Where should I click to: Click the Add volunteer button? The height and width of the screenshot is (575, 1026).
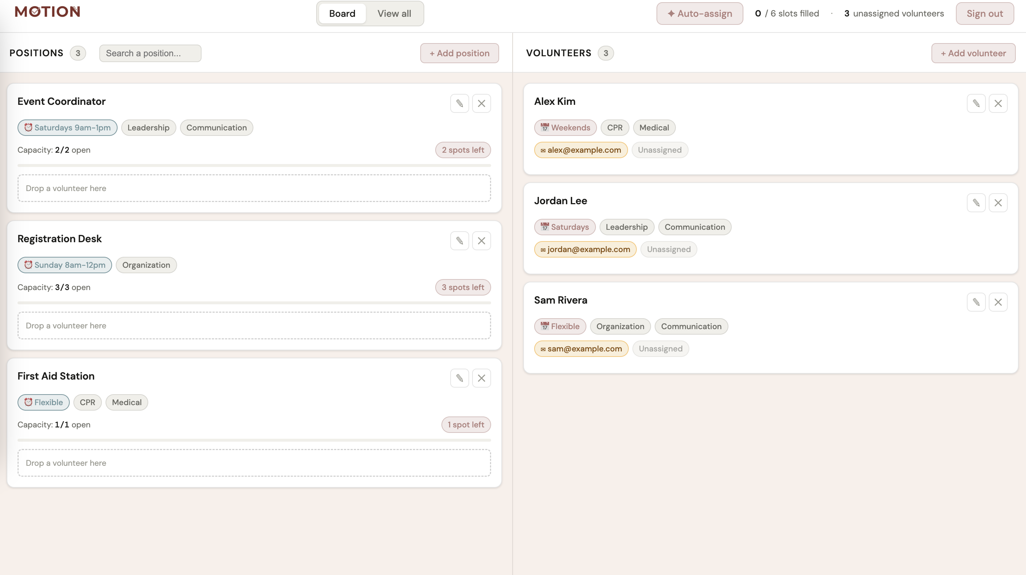coord(973,53)
